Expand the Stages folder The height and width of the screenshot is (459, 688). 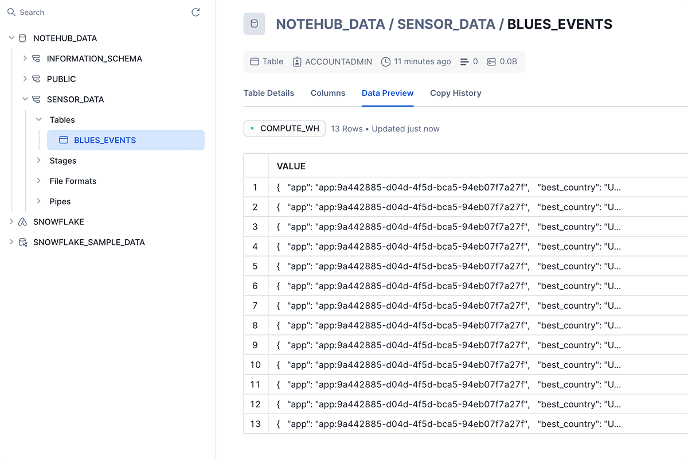click(38, 161)
